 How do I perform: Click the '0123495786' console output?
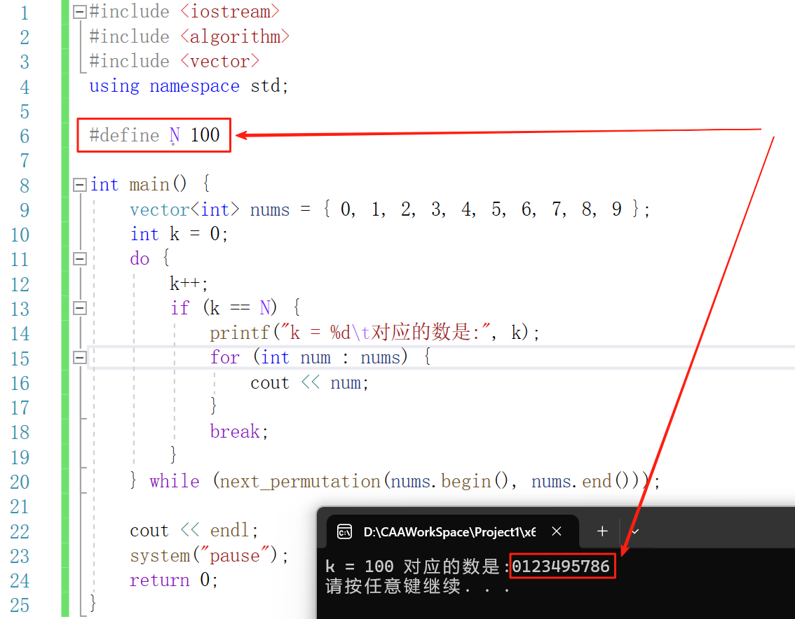tap(561, 566)
